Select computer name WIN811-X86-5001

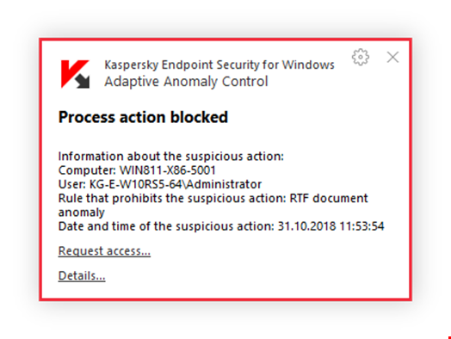coord(168,170)
